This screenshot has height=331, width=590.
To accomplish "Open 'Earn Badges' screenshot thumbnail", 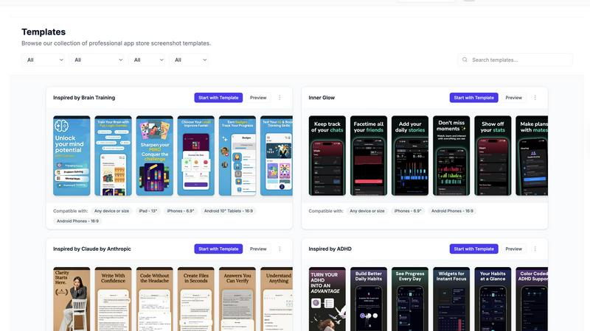I will 237,156.
